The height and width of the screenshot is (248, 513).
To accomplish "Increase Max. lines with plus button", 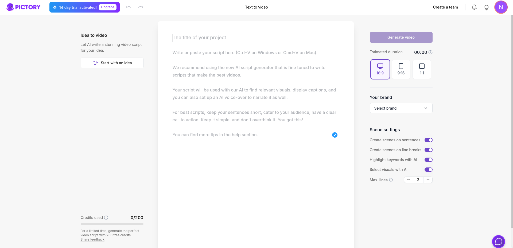I will [428, 180].
